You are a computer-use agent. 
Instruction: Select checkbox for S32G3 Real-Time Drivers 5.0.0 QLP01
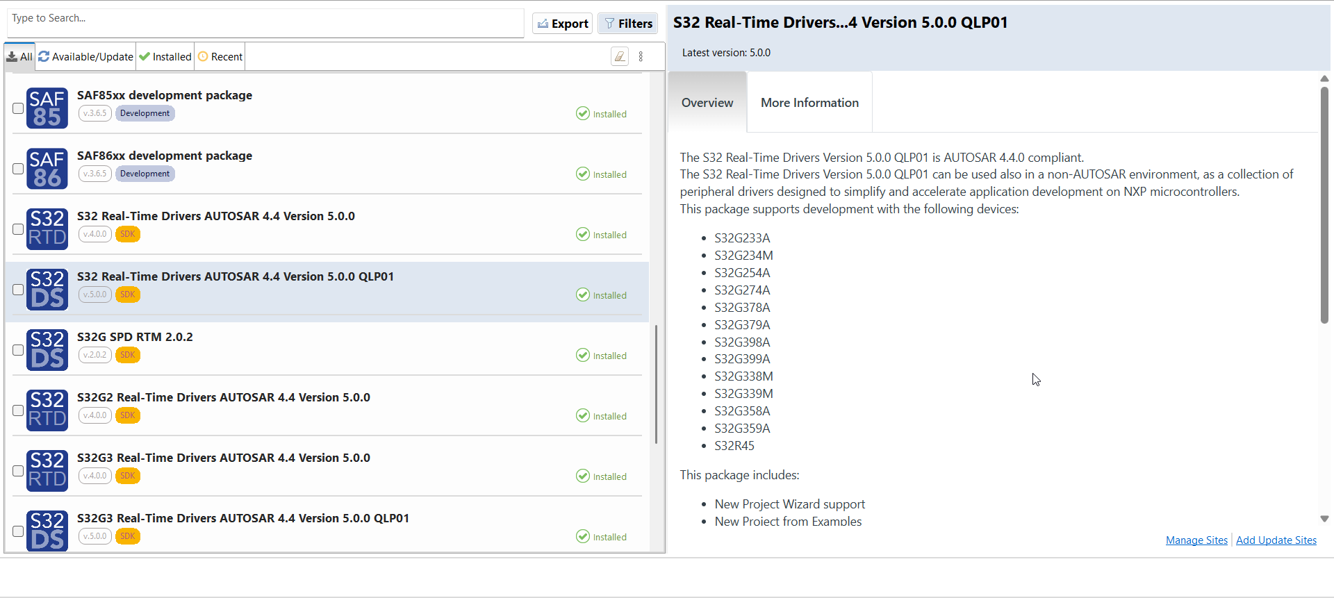(x=18, y=531)
